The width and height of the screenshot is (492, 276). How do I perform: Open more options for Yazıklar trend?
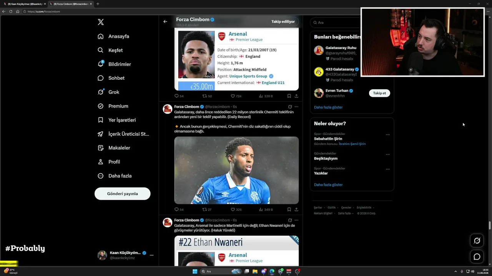click(x=387, y=169)
